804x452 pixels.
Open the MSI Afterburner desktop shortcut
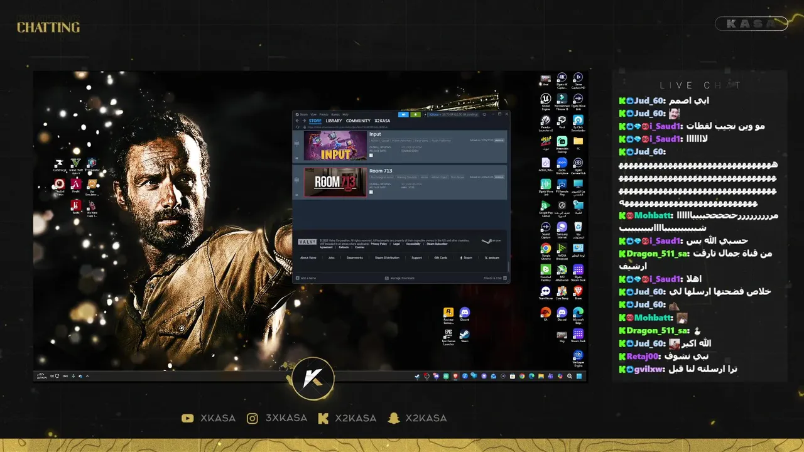point(562,272)
